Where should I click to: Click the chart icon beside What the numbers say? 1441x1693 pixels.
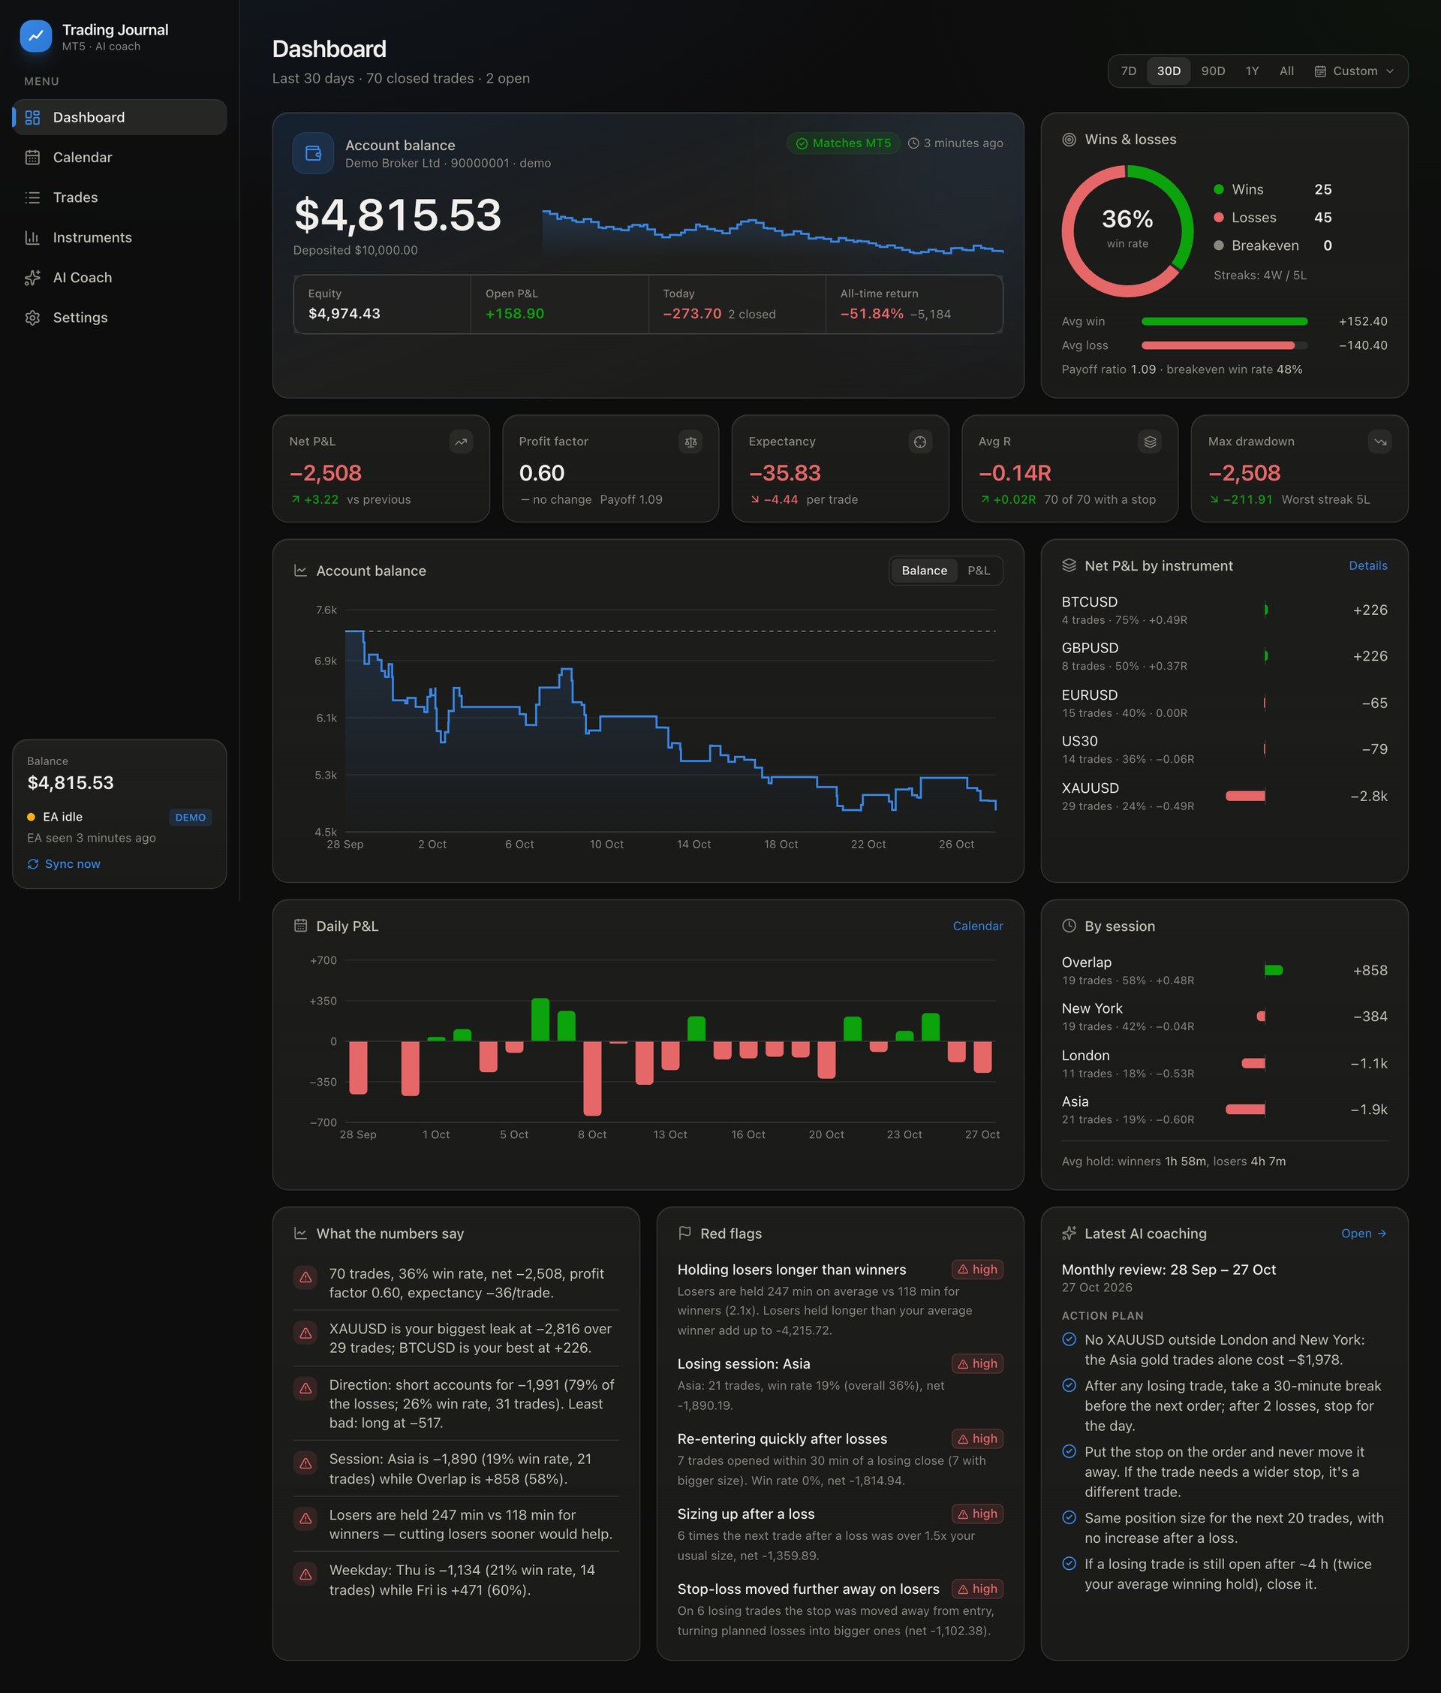[x=299, y=1233]
